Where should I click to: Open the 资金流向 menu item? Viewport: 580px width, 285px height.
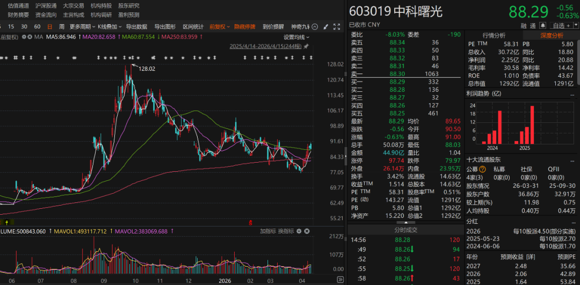[46, 14]
